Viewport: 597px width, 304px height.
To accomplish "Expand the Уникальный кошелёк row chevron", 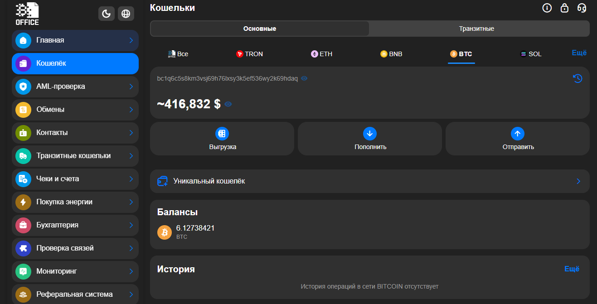I will [x=578, y=181].
